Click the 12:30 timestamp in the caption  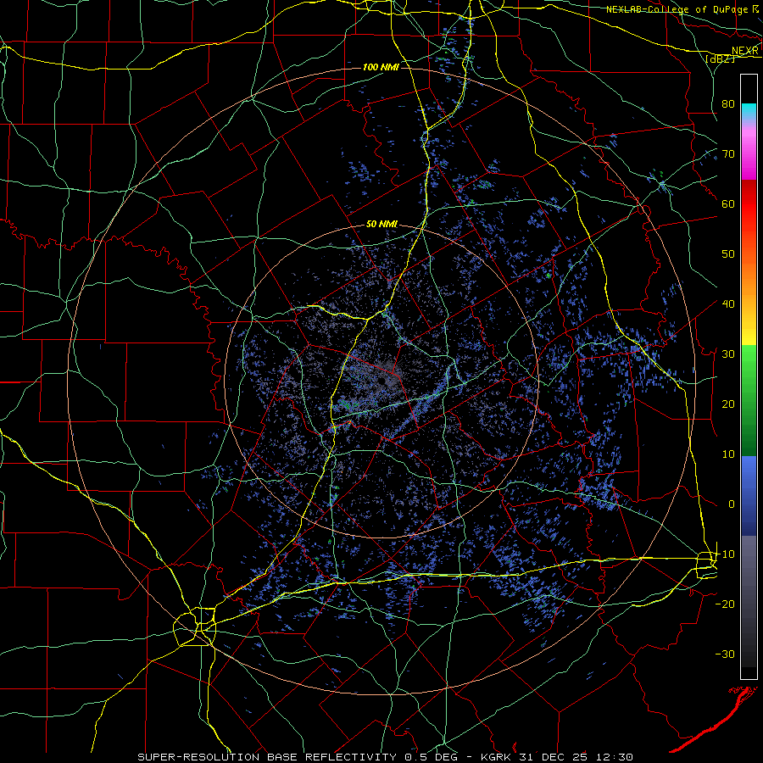pyautogui.click(x=616, y=757)
